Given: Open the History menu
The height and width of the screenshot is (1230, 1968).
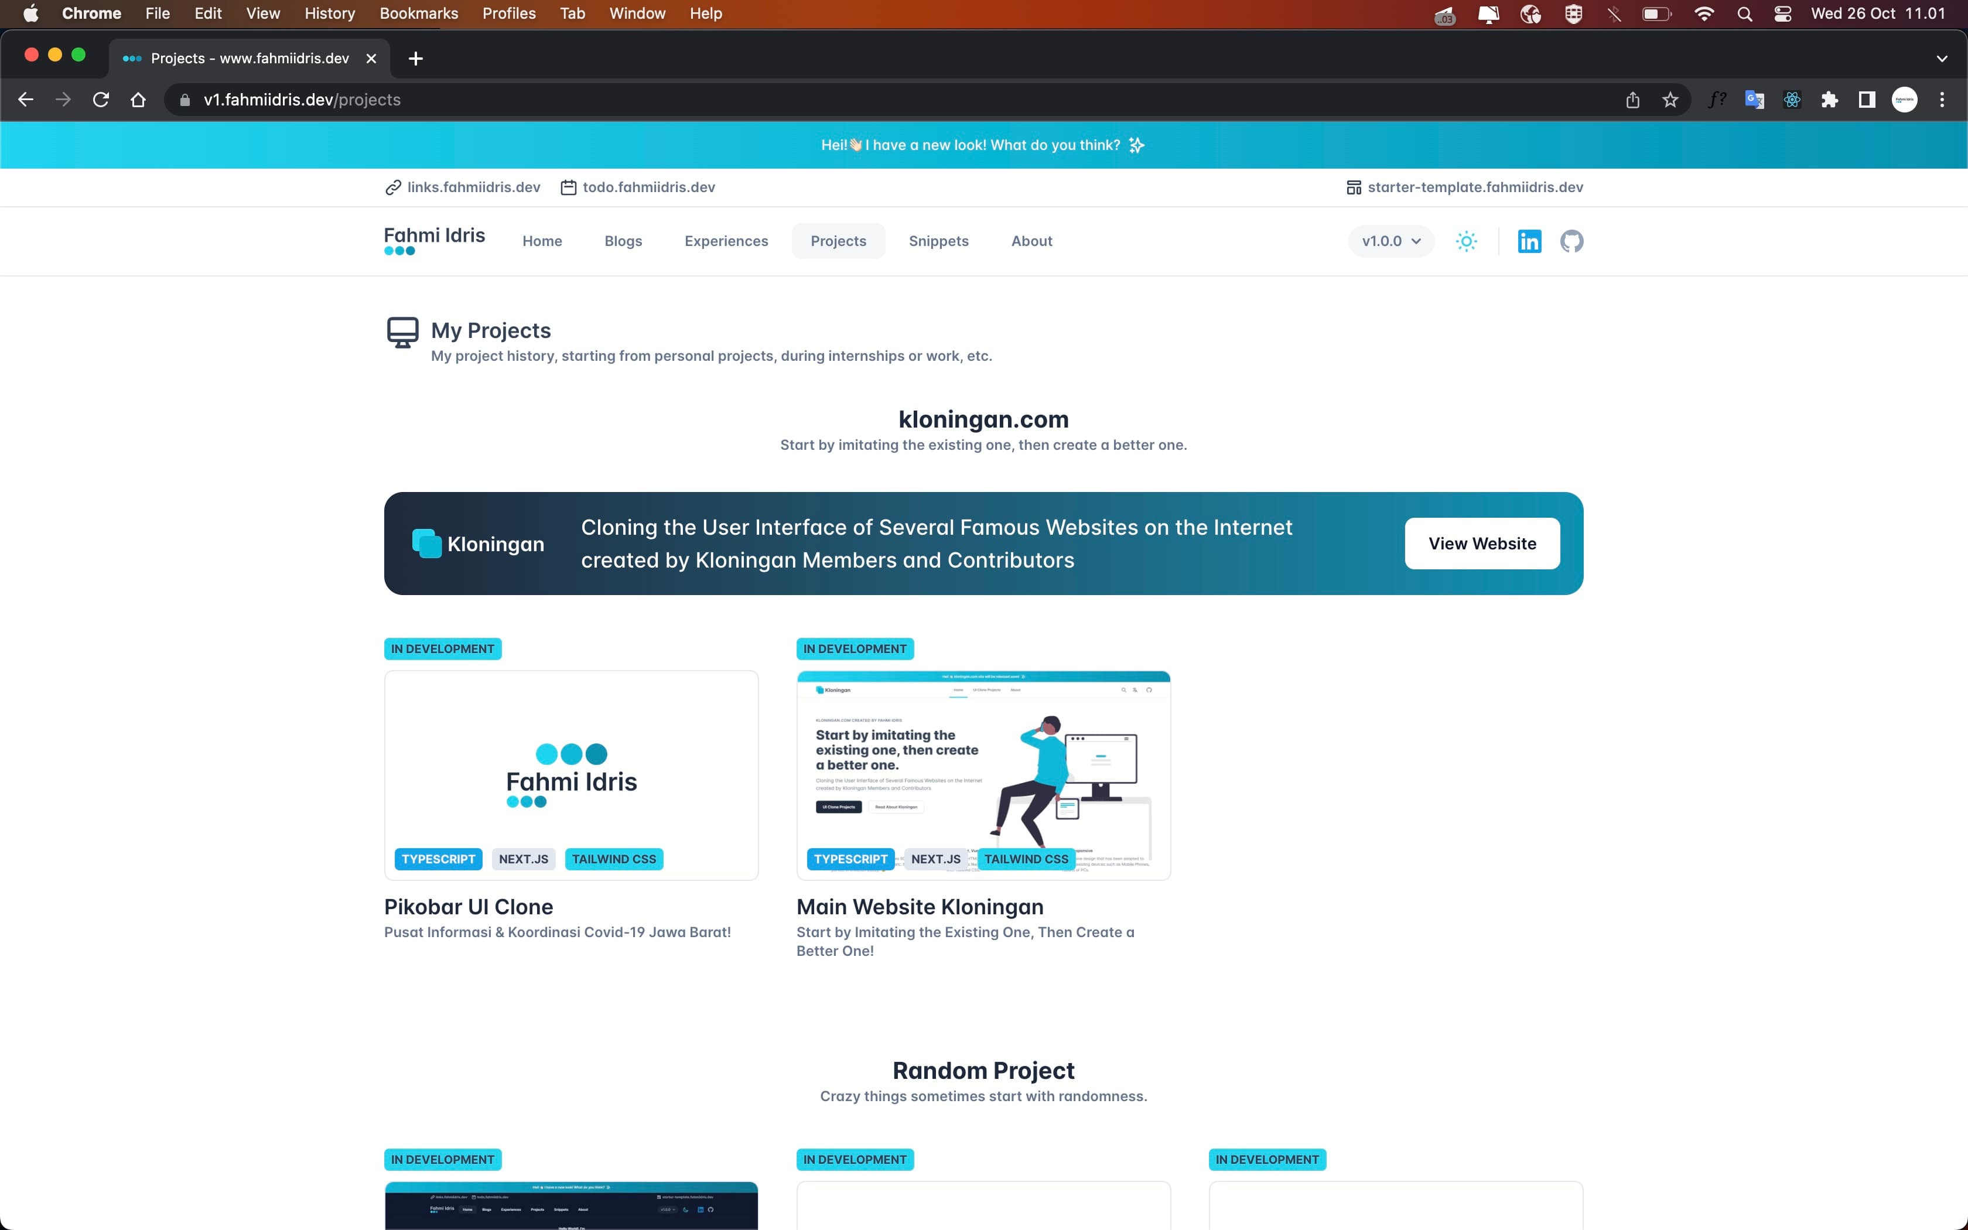Looking at the screenshot, I should pos(329,13).
